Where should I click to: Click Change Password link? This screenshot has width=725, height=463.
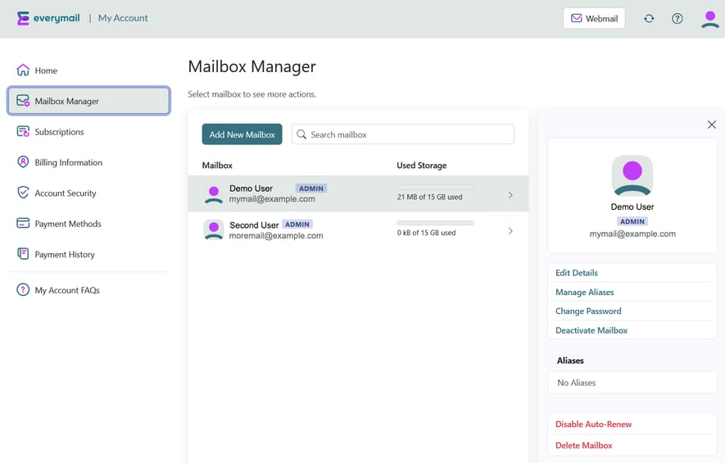(588, 311)
